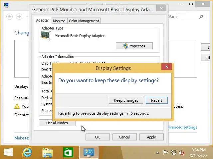Screen dimensions: 213x159
Task: Select the Adapter tab
Action: point(43,20)
